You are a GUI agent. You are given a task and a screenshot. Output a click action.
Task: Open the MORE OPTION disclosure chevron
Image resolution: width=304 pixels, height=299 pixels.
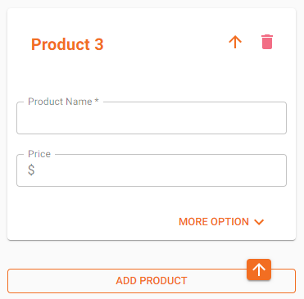tap(259, 222)
